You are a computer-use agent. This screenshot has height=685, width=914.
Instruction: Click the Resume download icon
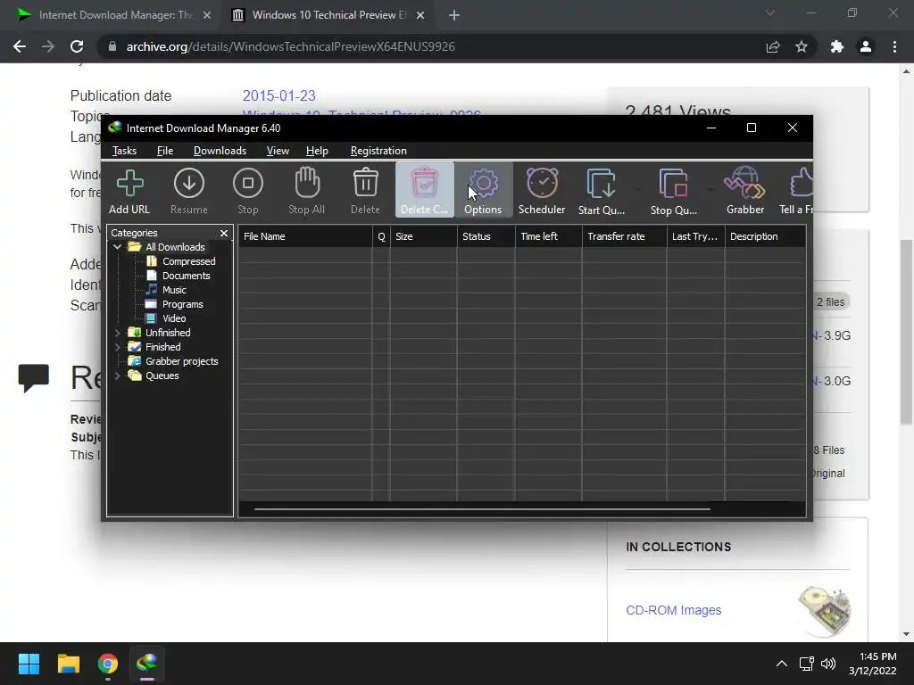point(189,190)
